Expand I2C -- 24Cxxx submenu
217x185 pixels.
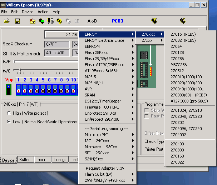[107, 141]
